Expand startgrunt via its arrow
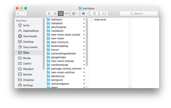171x108 pixels. 84,80
